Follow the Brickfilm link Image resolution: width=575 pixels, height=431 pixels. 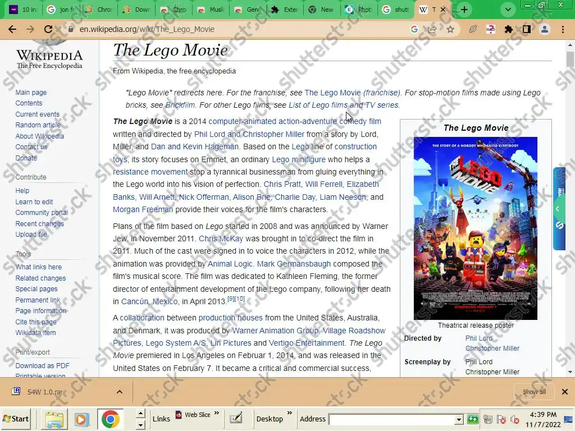click(x=180, y=105)
